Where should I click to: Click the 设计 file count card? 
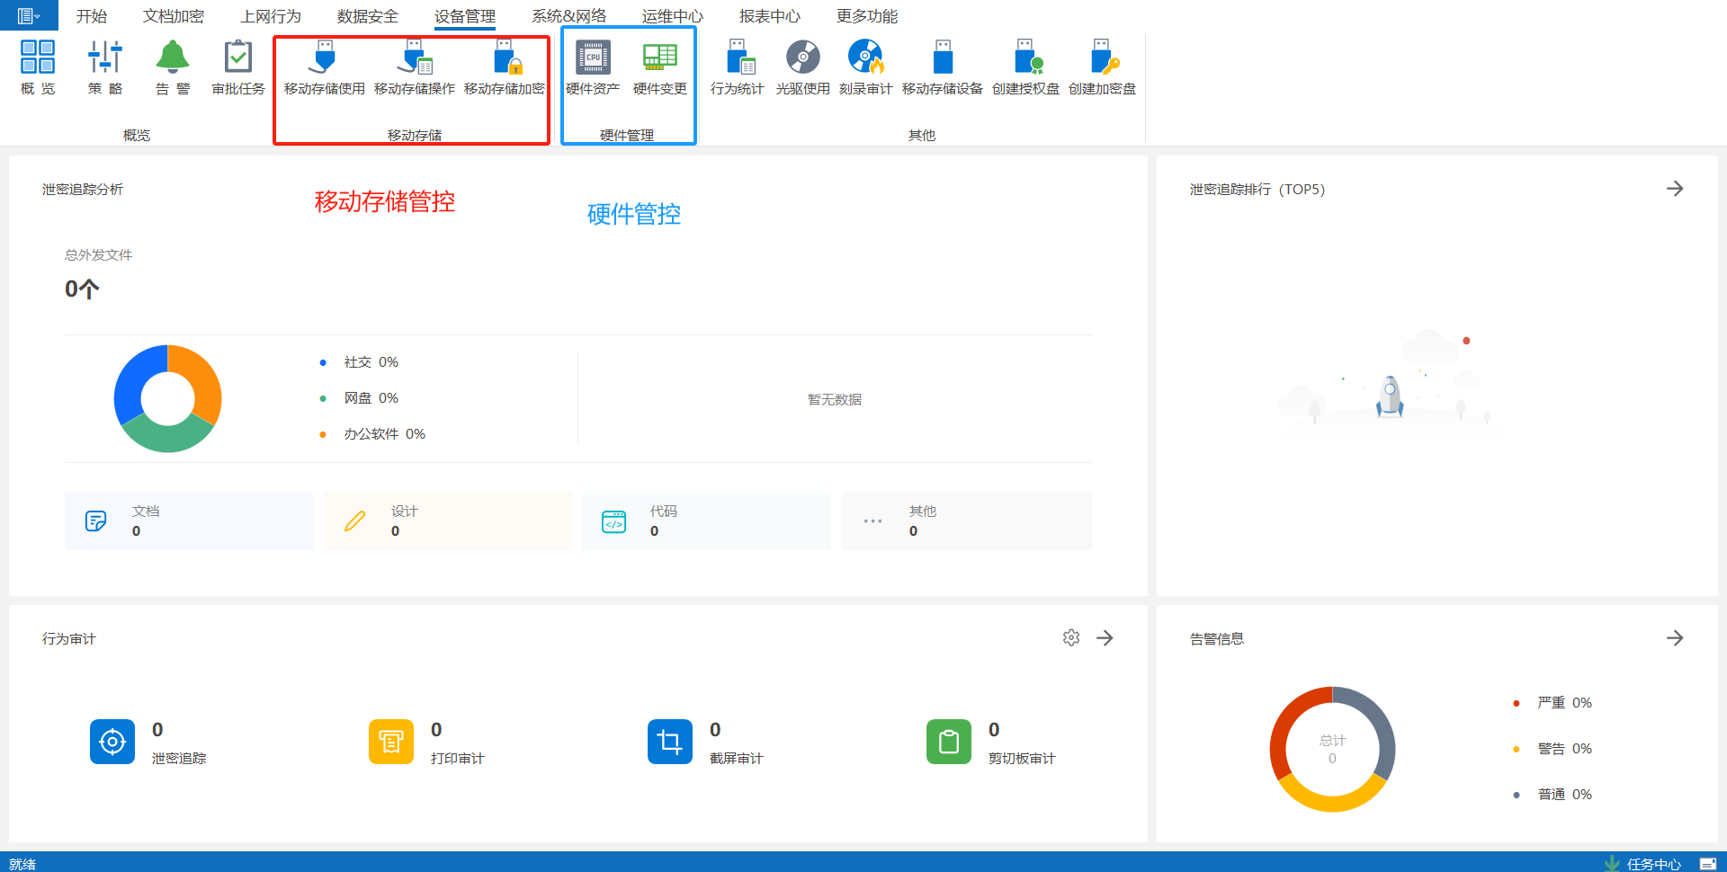tap(448, 521)
